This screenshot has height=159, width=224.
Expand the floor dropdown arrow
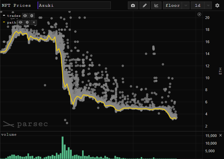(186, 6)
